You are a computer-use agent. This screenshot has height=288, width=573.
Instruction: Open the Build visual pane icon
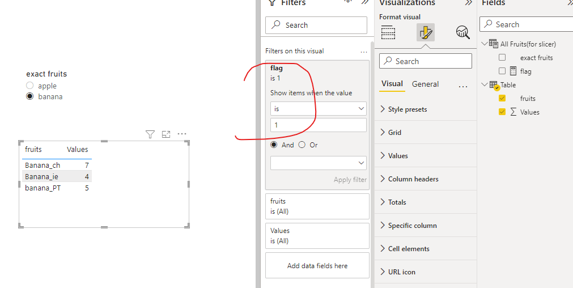(x=388, y=32)
